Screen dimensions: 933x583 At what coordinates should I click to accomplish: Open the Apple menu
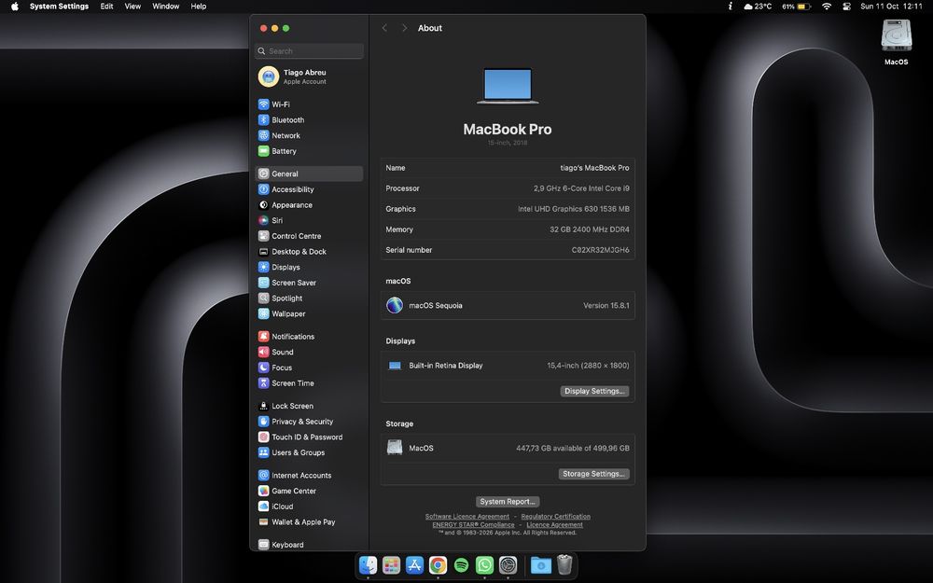15,6
